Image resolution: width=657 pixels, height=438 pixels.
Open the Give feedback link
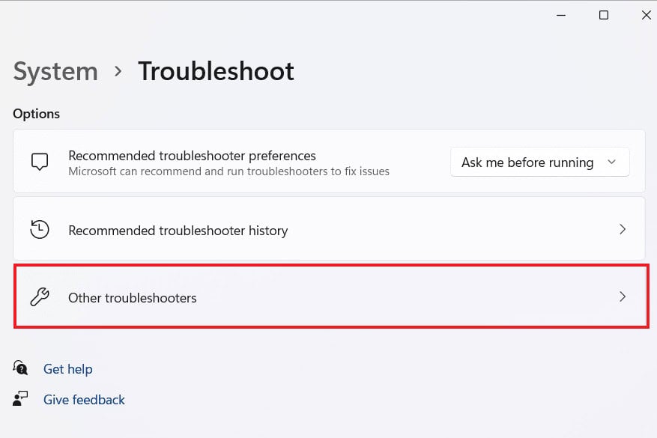84,399
